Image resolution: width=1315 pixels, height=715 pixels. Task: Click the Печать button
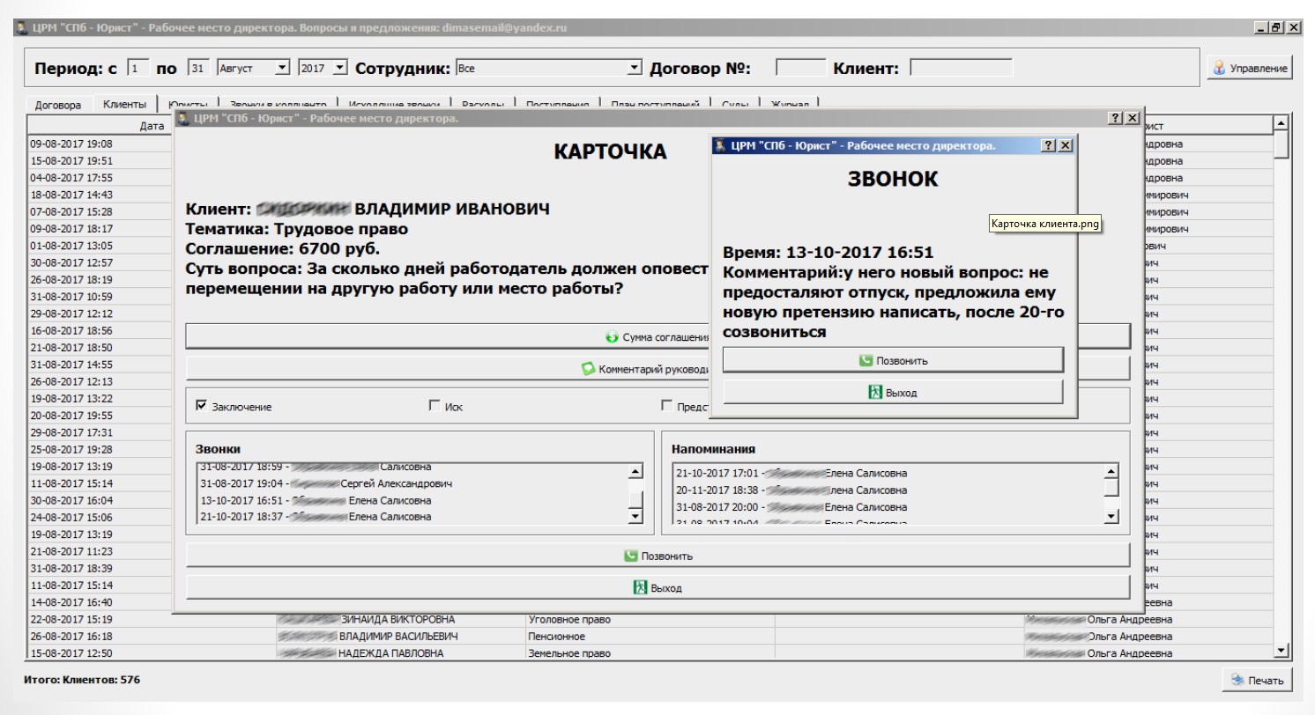[1257, 680]
